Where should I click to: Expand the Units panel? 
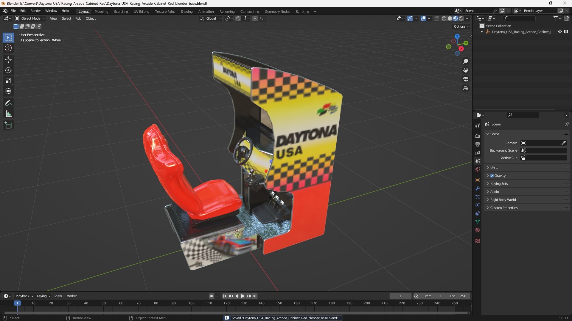[526, 168]
